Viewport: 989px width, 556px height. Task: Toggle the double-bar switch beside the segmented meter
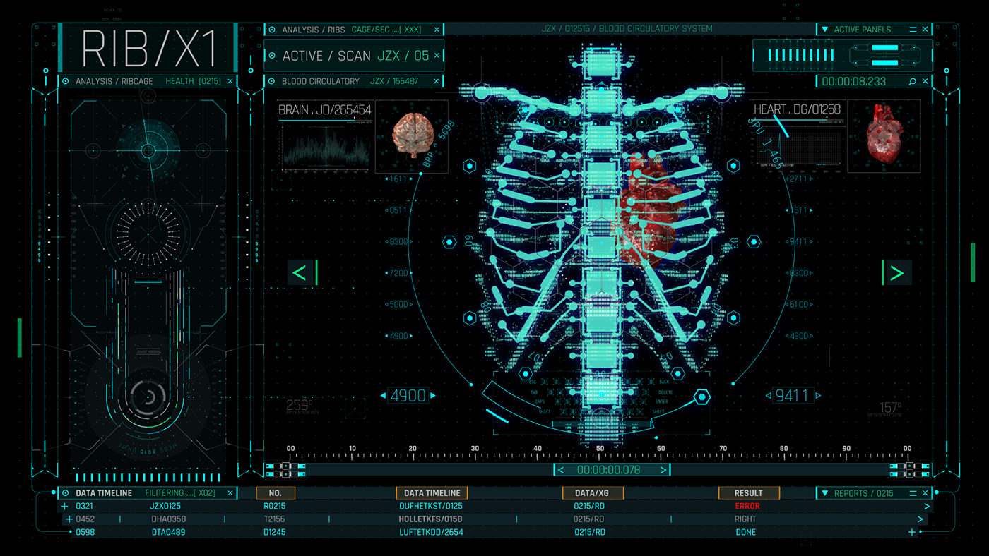click(884, 55)
